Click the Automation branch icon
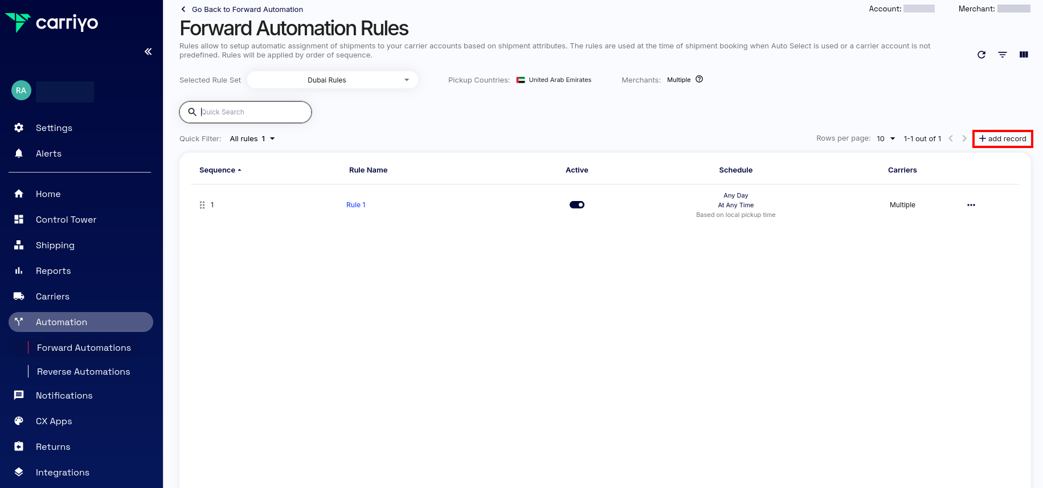This screenshot has width=1043, height=488. pyautogui.click(x=19, y=322)
